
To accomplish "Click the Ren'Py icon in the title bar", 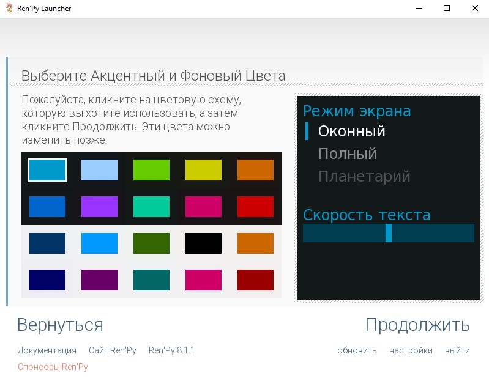I will coord(9,9).
